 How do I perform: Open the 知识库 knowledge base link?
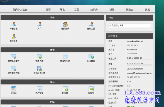tap(94, 10)
